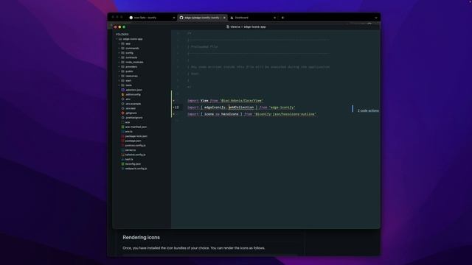The width and height of the screenshot is (472, 265).
Task: Click the view.ts document icon in the title bar
Action: coord(228,26)
